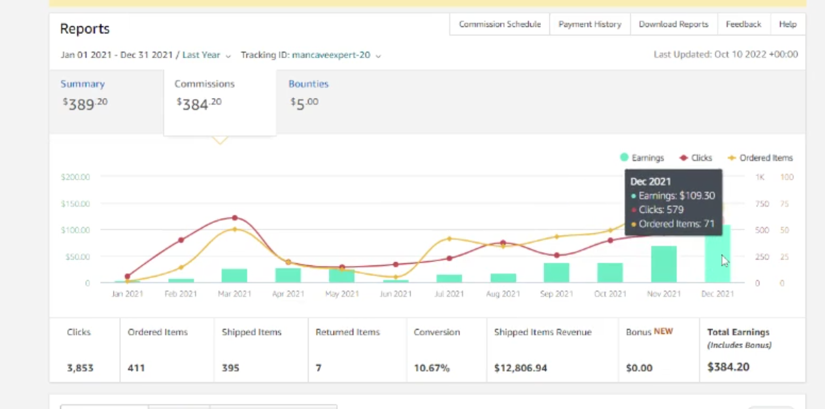Image resolution: width=825 pixels, height=409 pixels.
Task: Click the Jul 2021 ordered items point
Action: (x=449, y=239)
